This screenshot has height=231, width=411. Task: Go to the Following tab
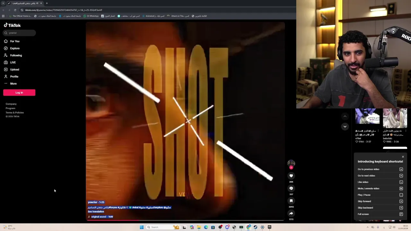pyautogui.click(x=13, y=55)
